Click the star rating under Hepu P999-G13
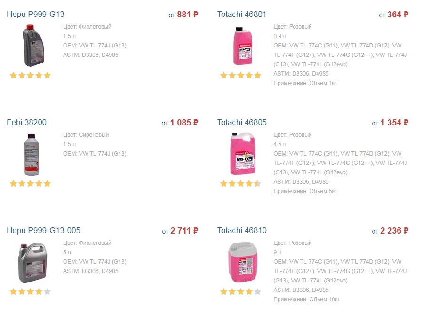Screen dimensions: 422x321 pyautogui.click(x=30, y=75)
